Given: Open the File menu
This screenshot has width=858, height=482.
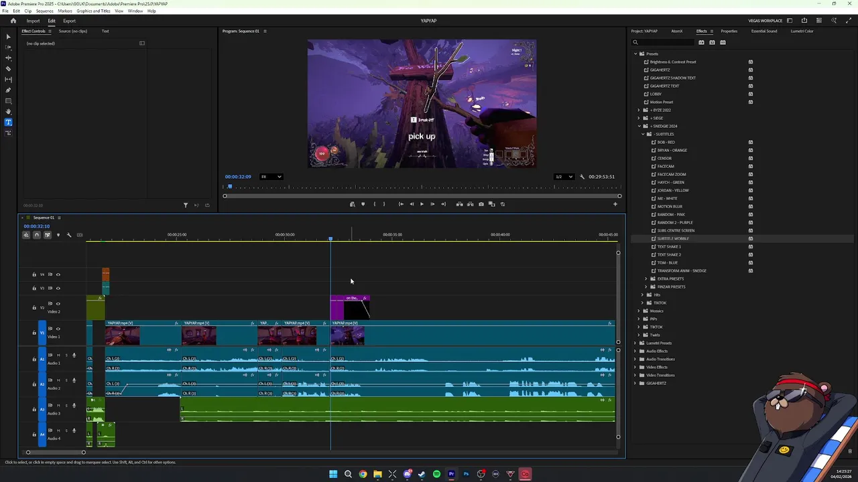Looking at the screenshot, I should pos(5,11).
